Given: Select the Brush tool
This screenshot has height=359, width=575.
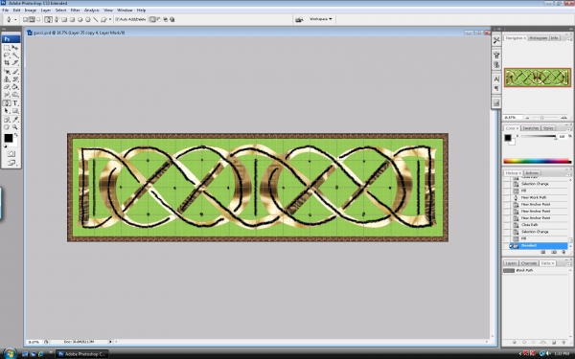Looking at the screenshot, I should pyautogui.click(x=15, y=72).
